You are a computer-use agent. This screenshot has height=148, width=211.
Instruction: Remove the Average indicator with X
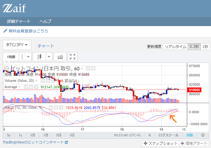click(36, 87)
